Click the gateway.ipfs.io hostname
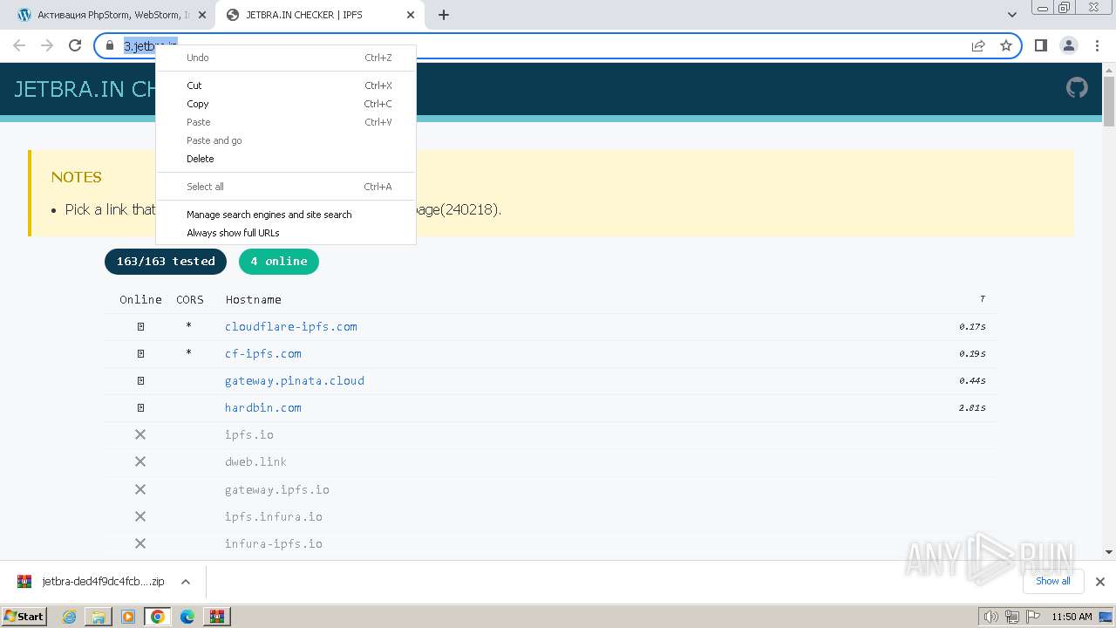 277,489
